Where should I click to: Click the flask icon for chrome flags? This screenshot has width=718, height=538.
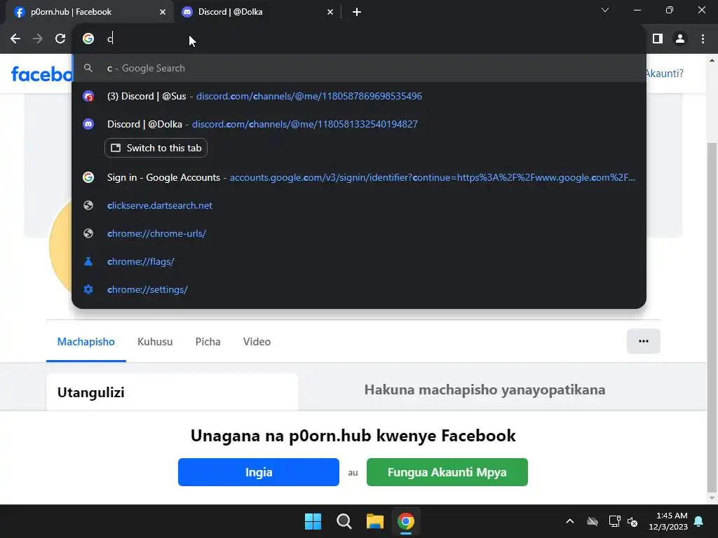point(88,261)
